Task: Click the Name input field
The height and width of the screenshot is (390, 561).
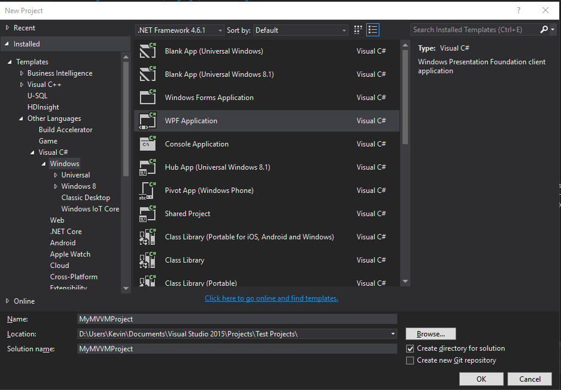Action: coord(238,319)
